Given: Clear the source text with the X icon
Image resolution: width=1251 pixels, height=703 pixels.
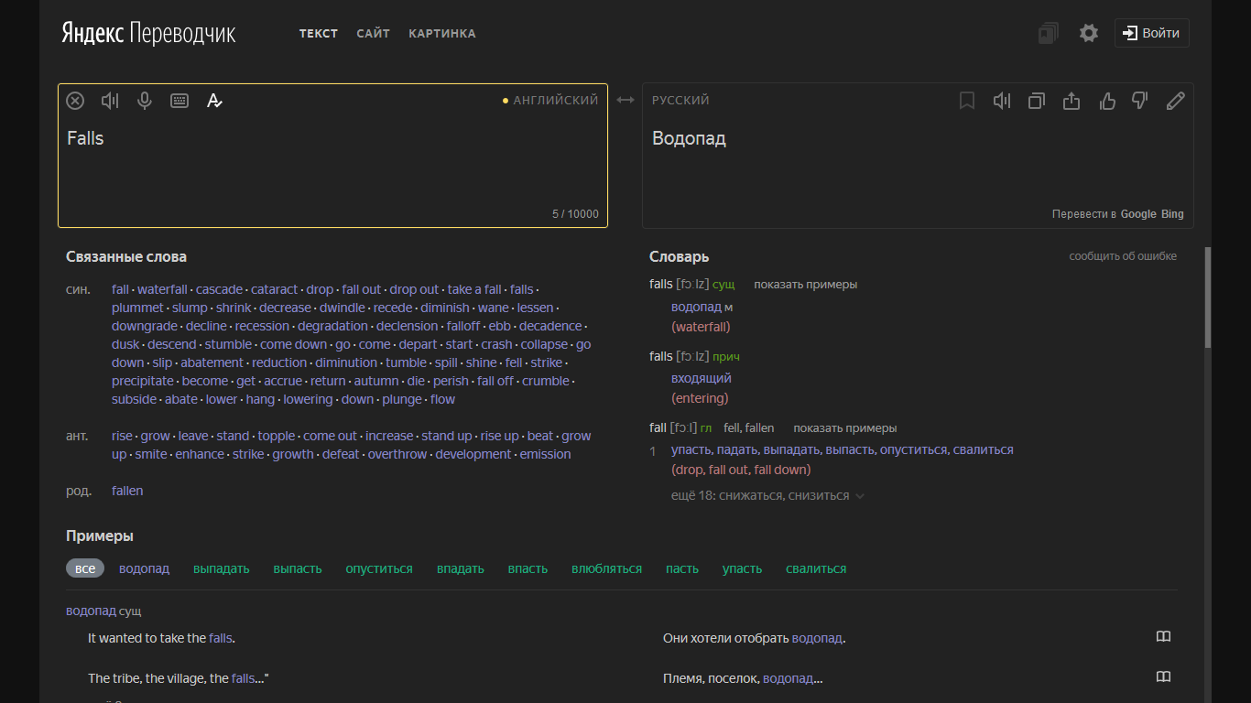Looking at the screenshot, I should (x=75, y=101).
